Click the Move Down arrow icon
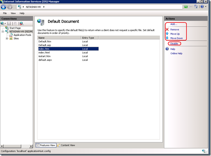This screenshot has width=211, height=156. (167, 38)
